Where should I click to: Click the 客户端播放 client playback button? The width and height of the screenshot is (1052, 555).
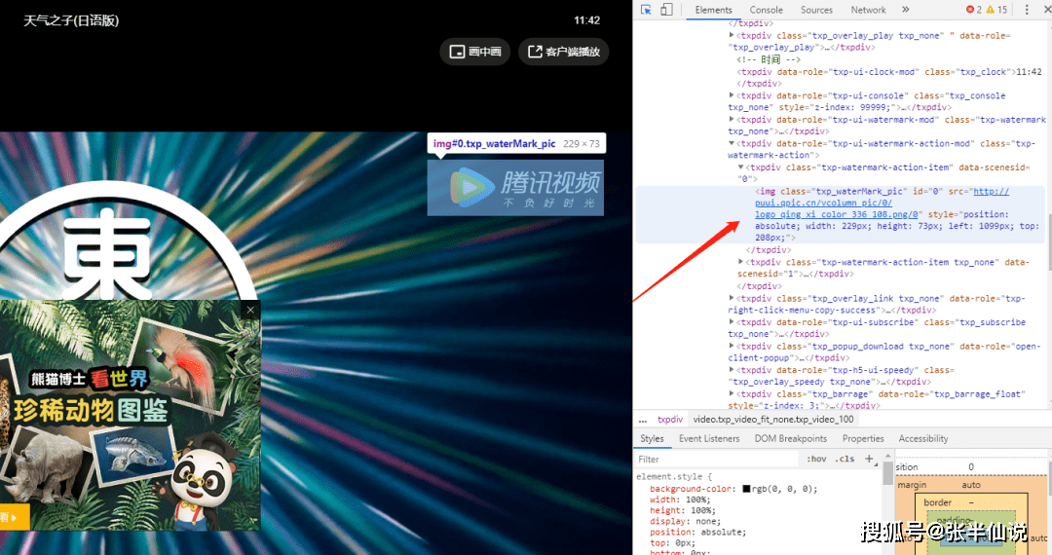(x=564, y=52)
